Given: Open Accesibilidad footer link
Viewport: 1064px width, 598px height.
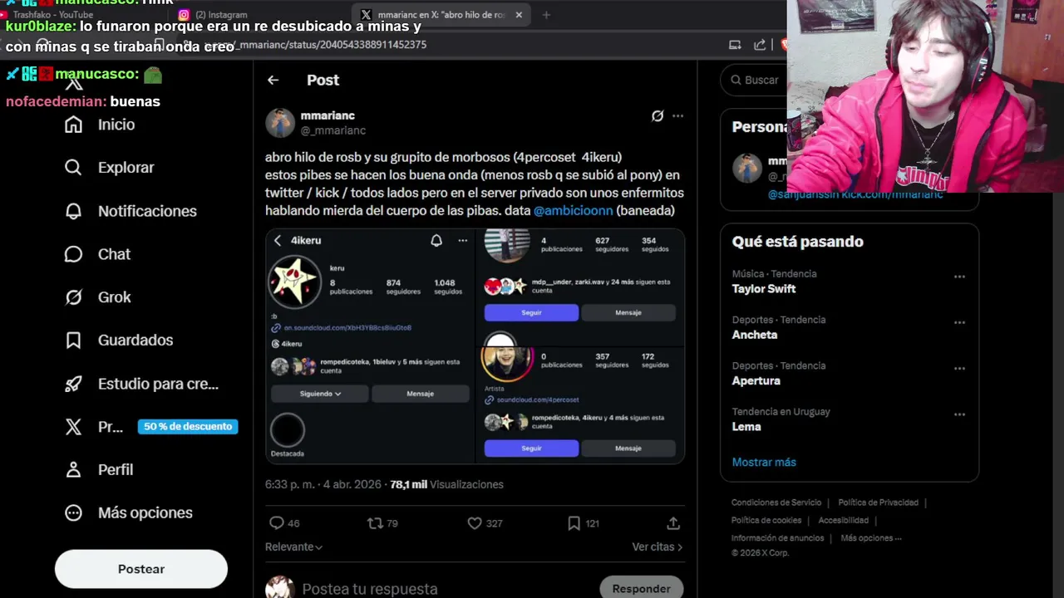Looking at the screenshot, I should pos(843,520).
